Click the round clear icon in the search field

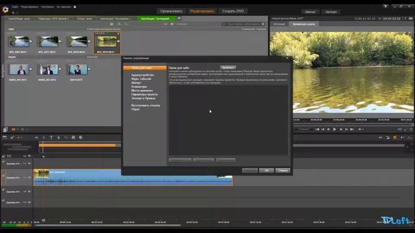263,24
